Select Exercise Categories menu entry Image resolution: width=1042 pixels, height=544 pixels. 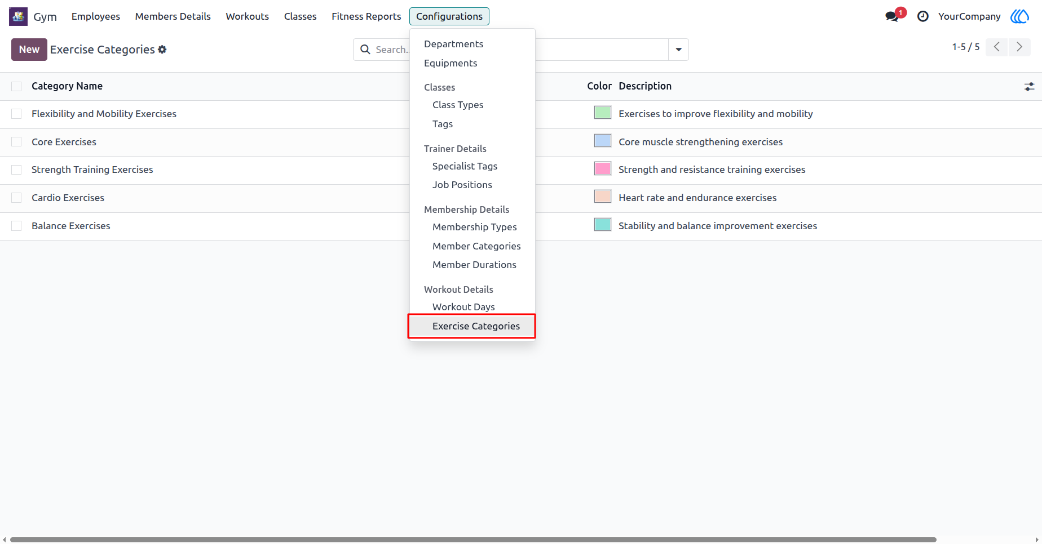click(x=472, y=326)
